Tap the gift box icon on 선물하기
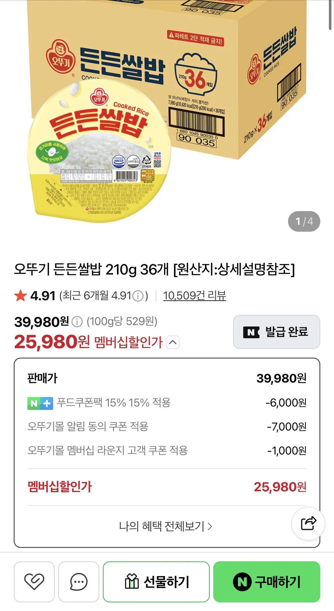The image size is (334, 611). (132, 581)
